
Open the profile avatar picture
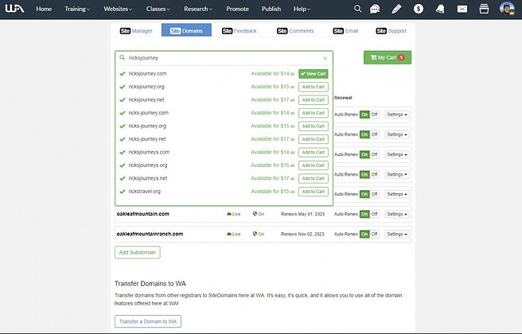coord(507,9)
